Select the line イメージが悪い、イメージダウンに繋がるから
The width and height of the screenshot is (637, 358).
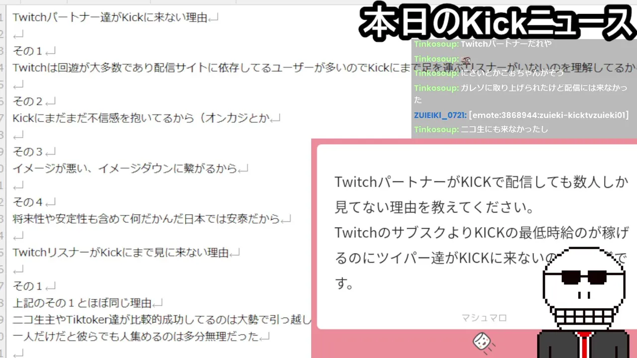124,169
